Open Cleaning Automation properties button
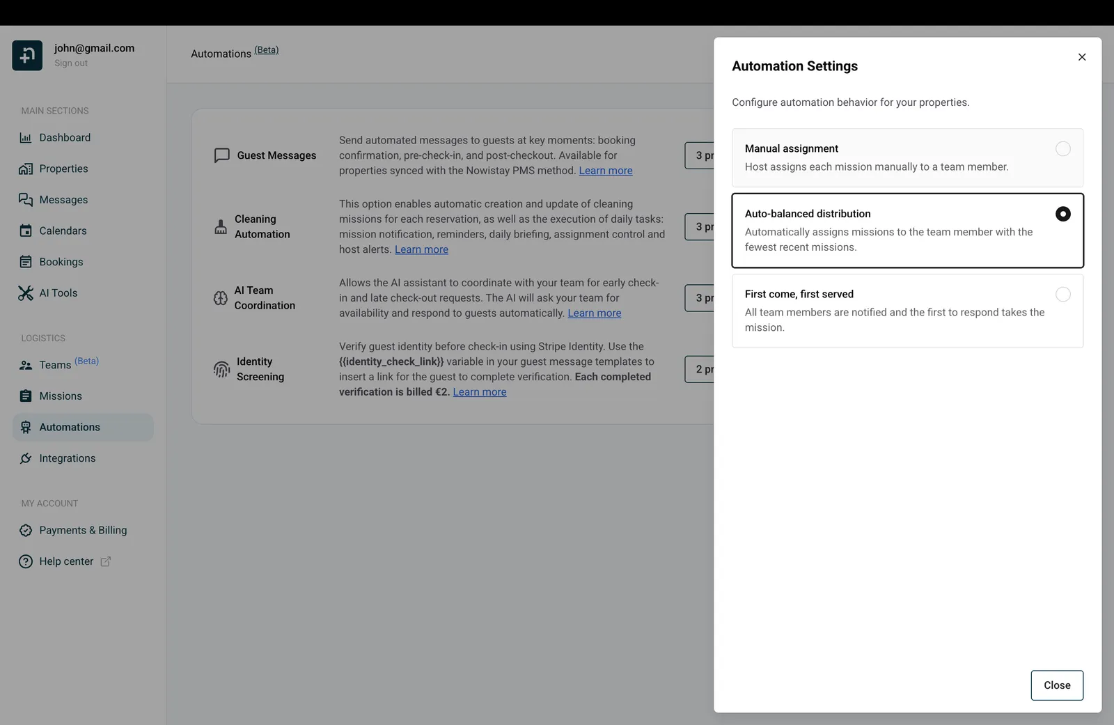This screenshot has height=725, width=1114. click(x=700, y=226)
